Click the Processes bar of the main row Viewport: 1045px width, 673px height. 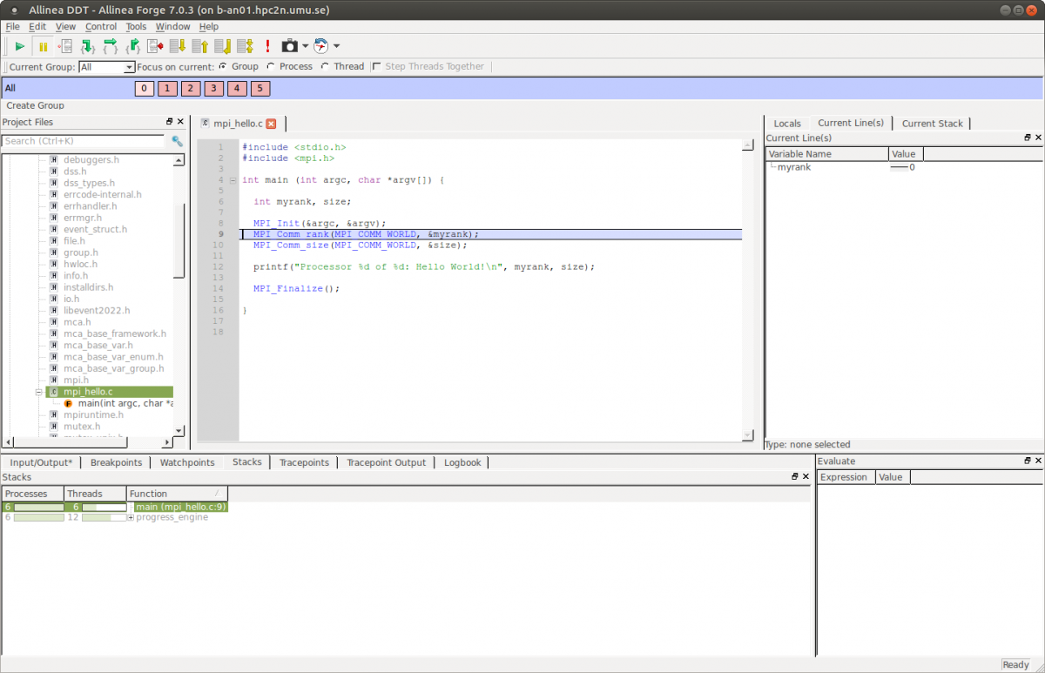coord(39,507)
